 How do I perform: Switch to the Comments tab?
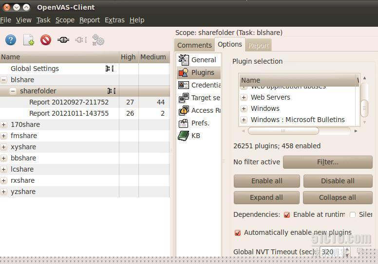click(194, 45)
